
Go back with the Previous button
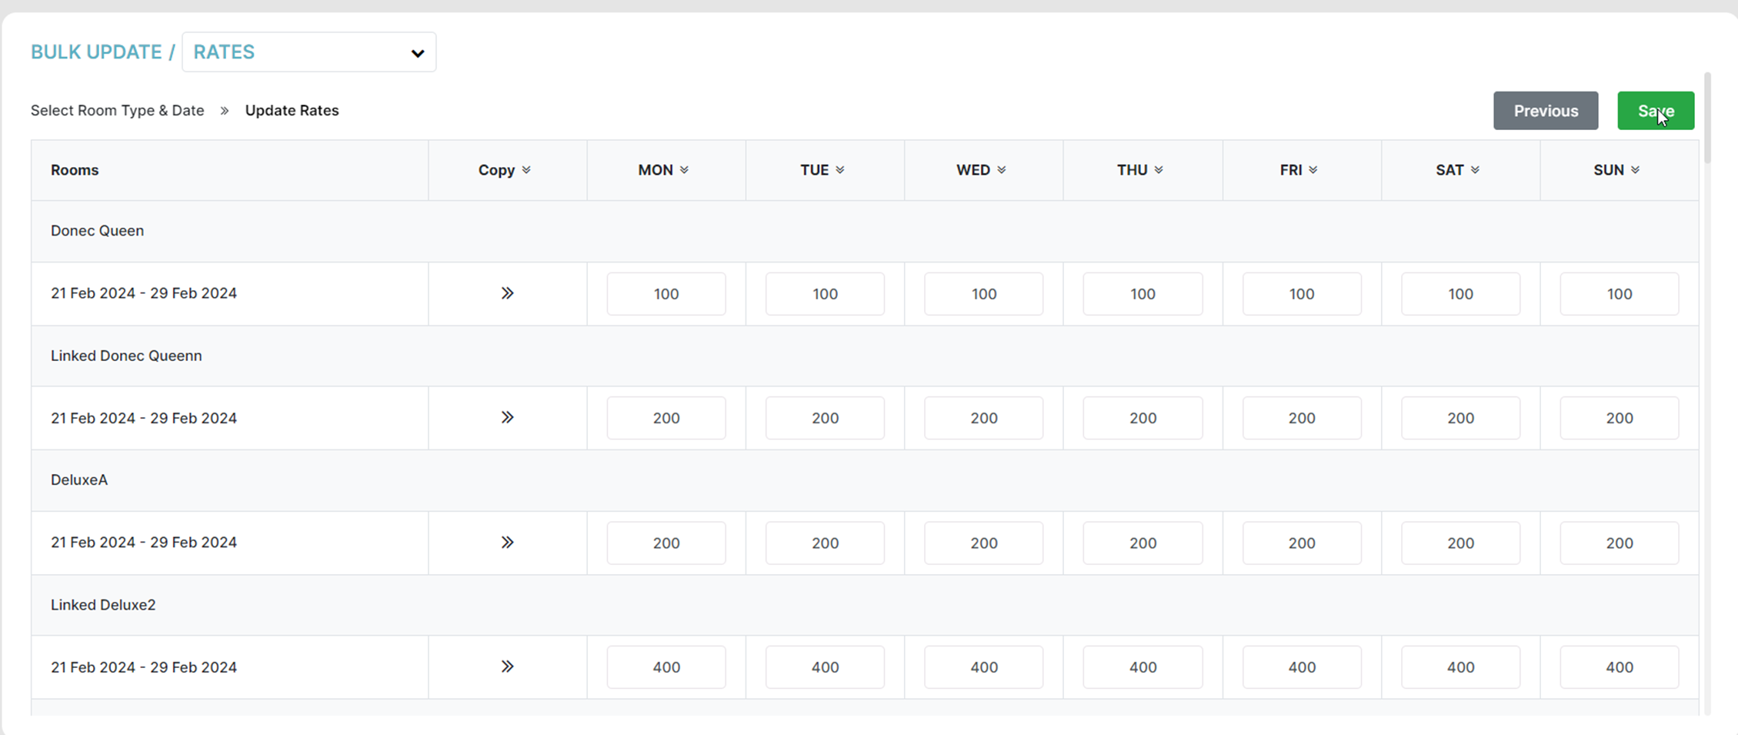click(1545, 111)
